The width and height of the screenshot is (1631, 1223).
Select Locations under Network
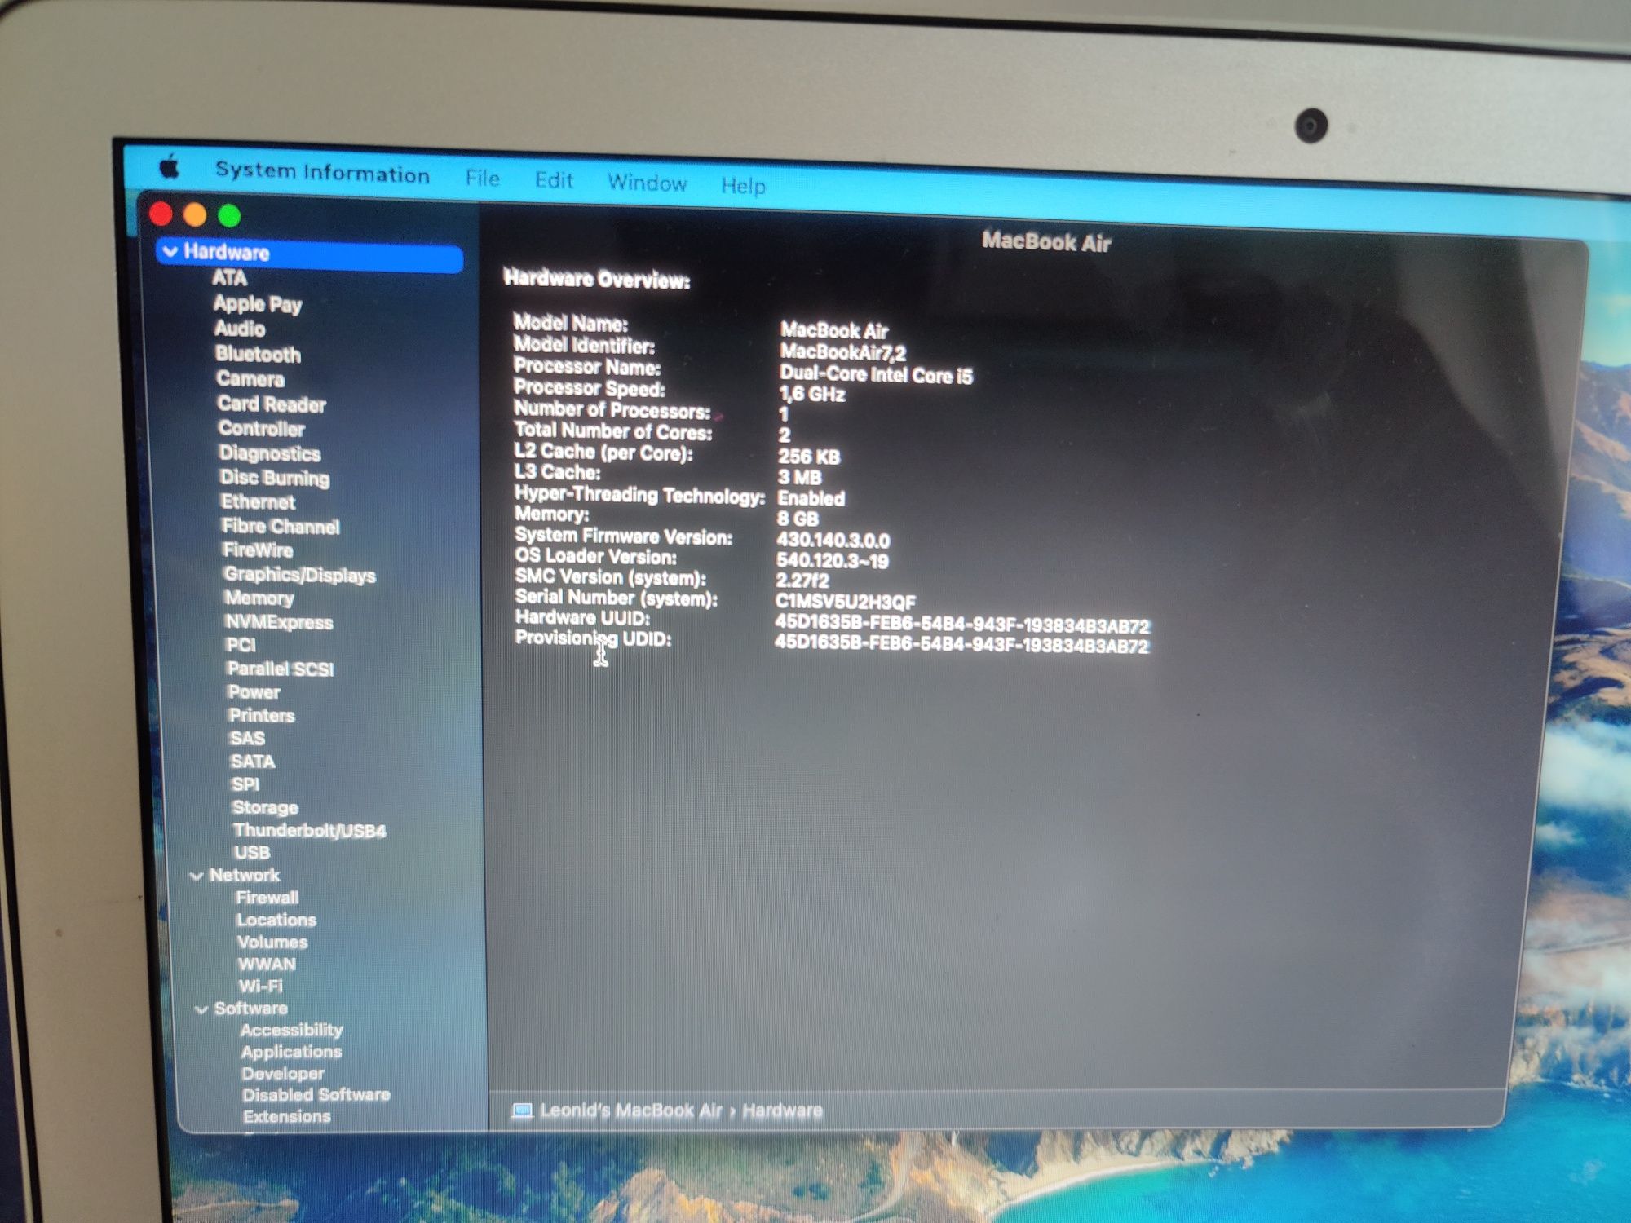(x=276, y=920)
